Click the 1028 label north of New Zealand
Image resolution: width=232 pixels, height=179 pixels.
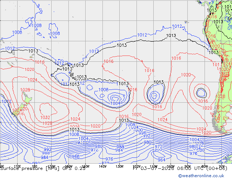coord(25,89)
